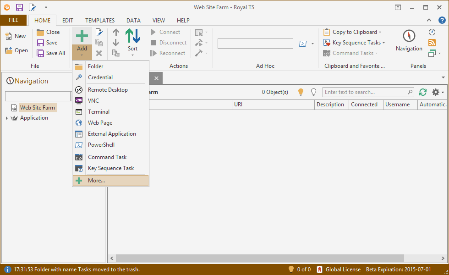The width and height of the screenshot is (449, 275).
Task: Open the Ad Hoc connection type dropdown
Action: [x=312, y=44]
